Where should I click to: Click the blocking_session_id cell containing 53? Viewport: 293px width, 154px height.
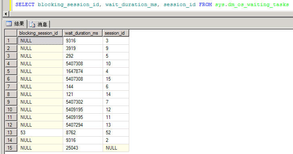click(40, 133)
